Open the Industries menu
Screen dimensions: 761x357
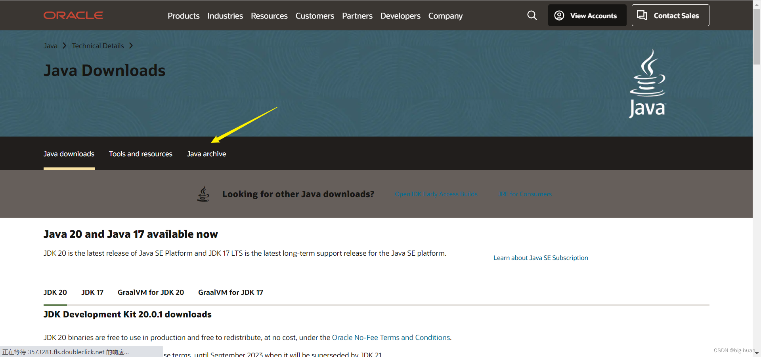pyautogui.click(x=225, y=16)
